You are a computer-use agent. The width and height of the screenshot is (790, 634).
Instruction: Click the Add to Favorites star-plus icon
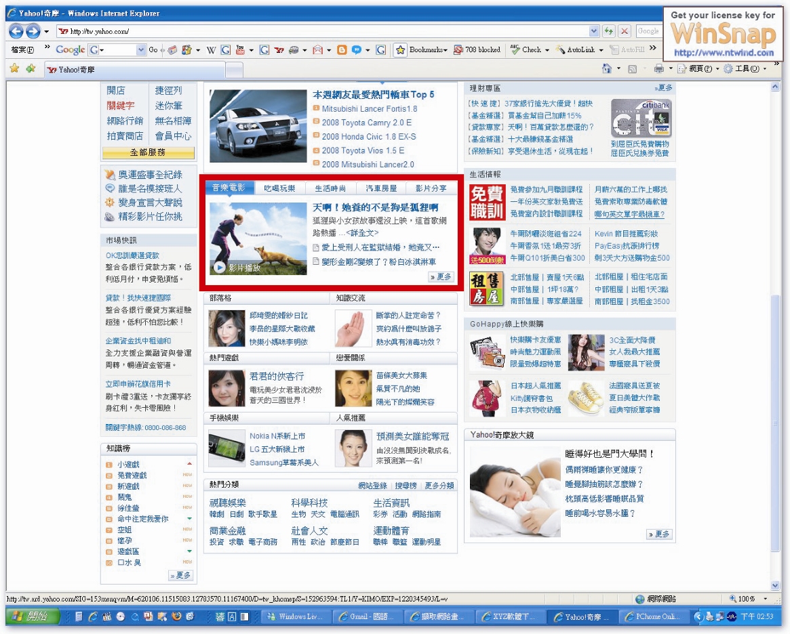coord(31,68)
